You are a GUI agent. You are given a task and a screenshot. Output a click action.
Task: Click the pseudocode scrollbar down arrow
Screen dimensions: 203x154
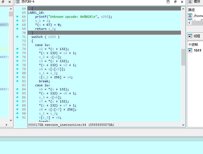pyautogui.click(x=183, y=125)
